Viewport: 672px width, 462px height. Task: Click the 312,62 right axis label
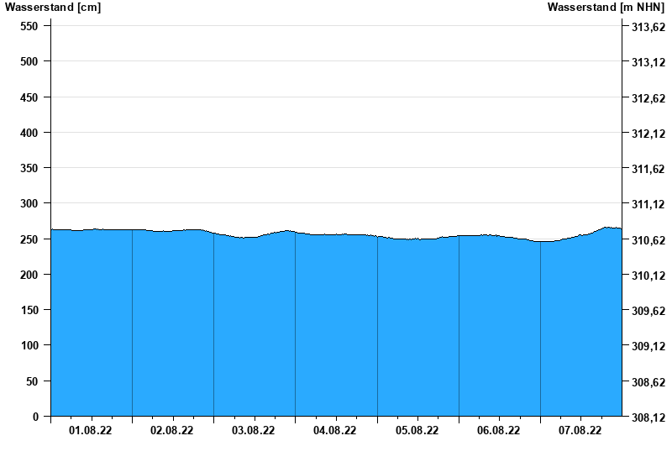[x=648, y=98]
